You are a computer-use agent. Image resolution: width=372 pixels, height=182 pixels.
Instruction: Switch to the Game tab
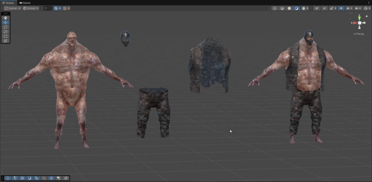[x=25, y=3]
